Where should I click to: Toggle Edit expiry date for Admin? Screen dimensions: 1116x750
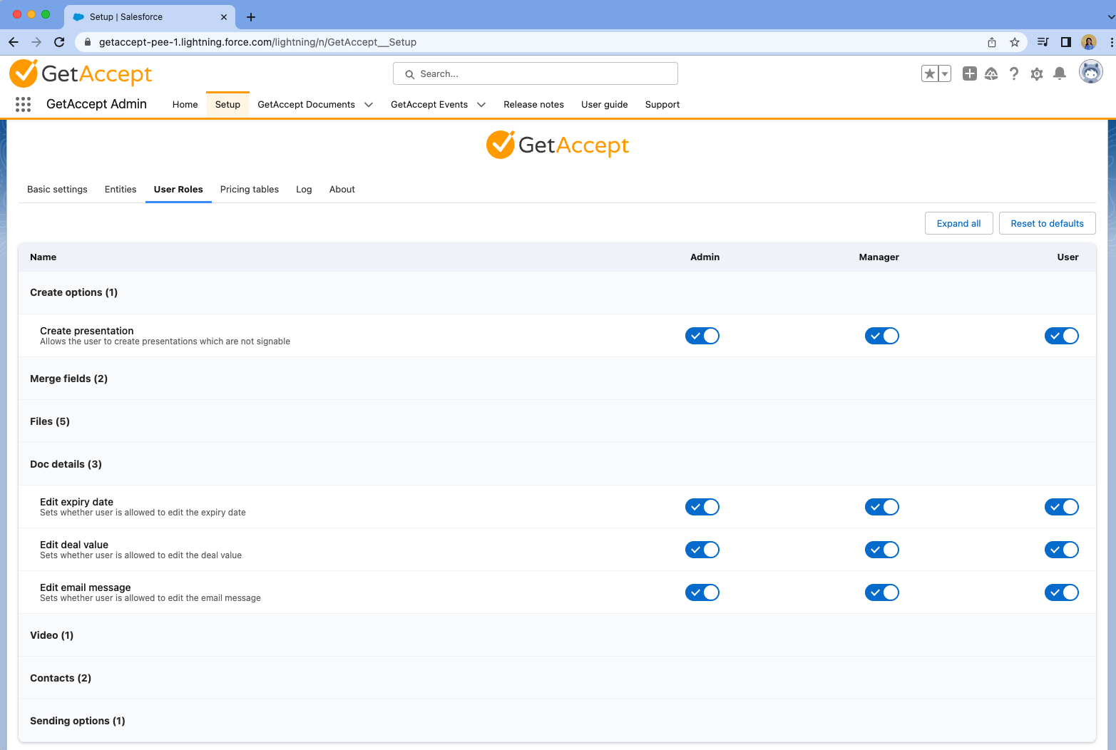pos(702,507)
